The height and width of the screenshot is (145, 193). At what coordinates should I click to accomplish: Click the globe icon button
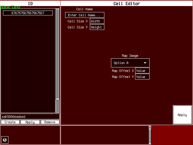[x=5, y=140]
